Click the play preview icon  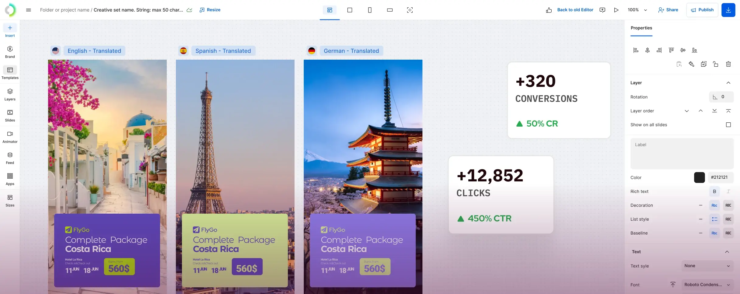pyautogui.click(x=616, y=10)
